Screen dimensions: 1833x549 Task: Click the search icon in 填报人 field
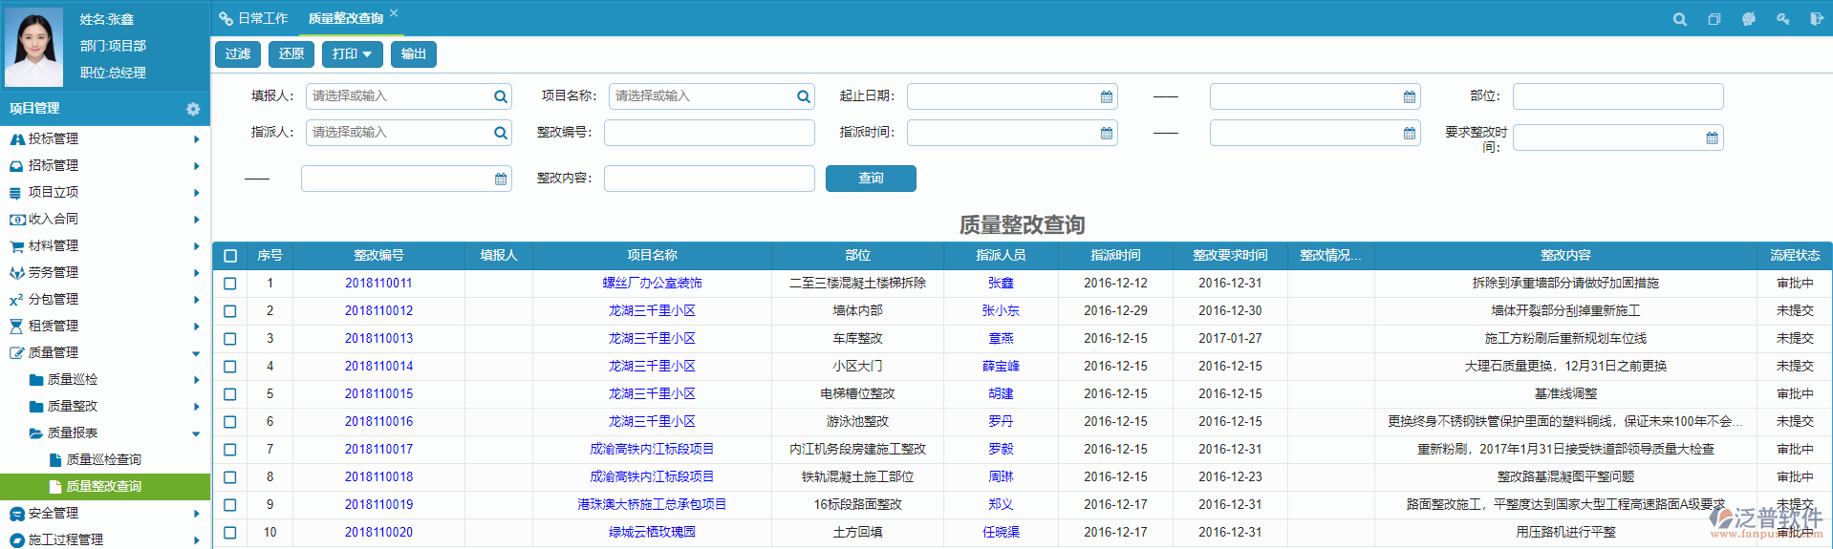[500, 96]
